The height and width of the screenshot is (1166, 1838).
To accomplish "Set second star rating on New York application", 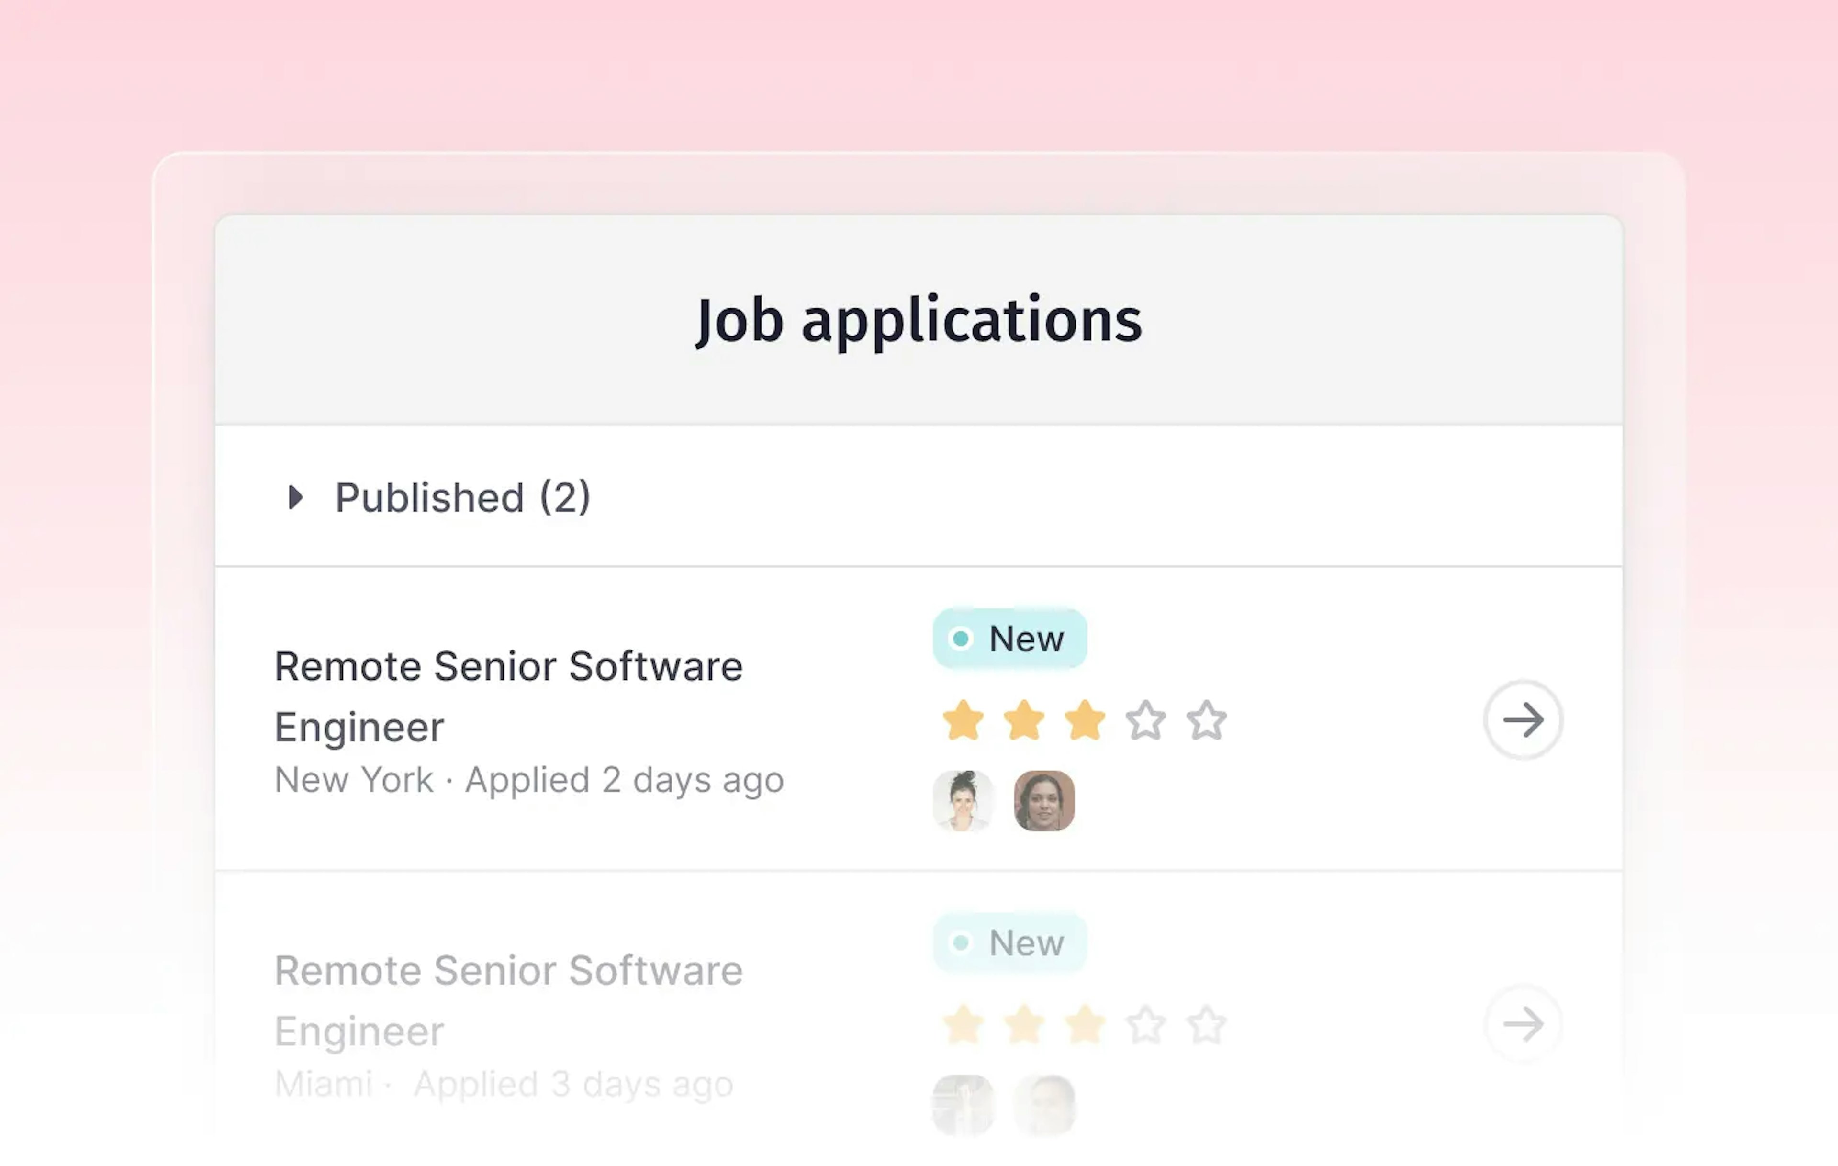I will [x=1023, y=720].
